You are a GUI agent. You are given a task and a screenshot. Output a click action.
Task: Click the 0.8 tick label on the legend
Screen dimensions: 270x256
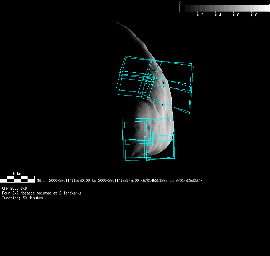coord(254,15)
